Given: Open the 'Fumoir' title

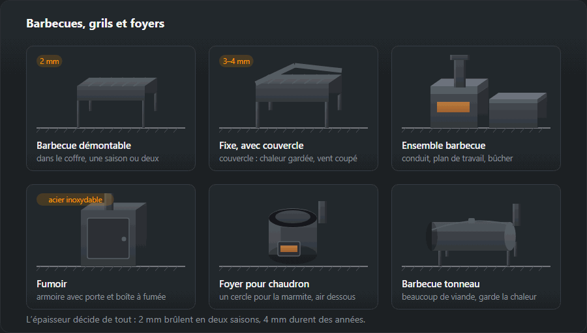Looking at the screenshot, I should 52,284.
